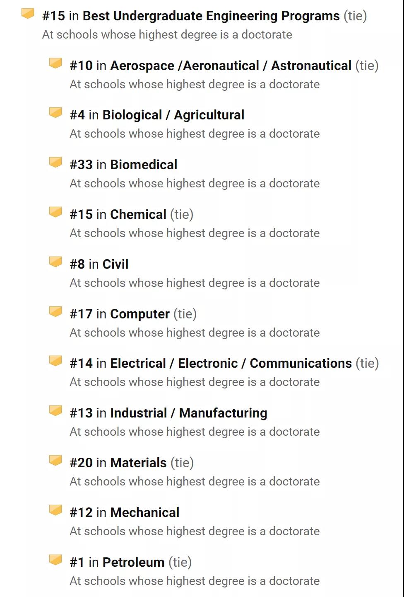Open the Chemical engineering ranking link

click(x=138, y=214)
